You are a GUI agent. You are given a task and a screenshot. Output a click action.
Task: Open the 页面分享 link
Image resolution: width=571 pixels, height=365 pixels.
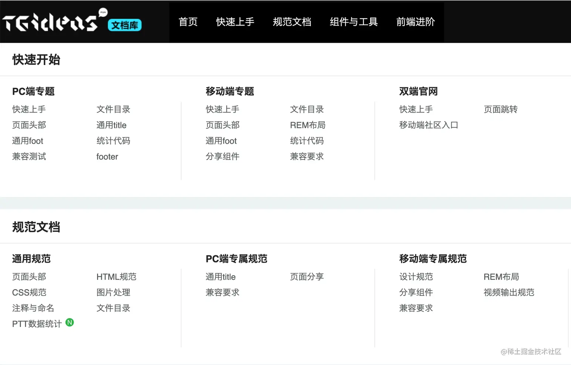[307, 277]
